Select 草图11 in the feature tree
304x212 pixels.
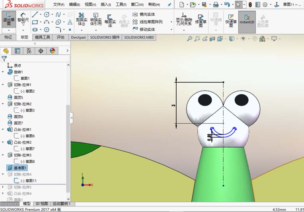pyautogui.click(x=25, y=181)
